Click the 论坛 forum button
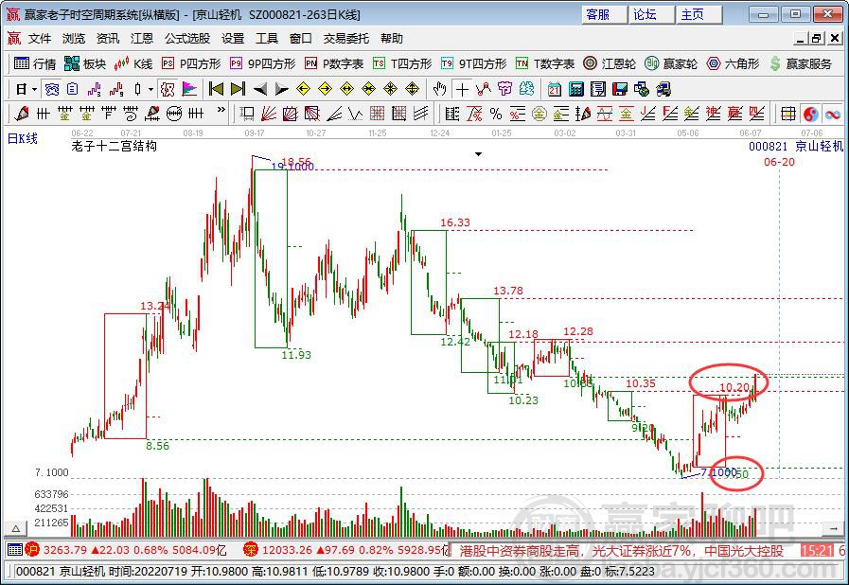The image size is (849, 585). pos(652,14)
